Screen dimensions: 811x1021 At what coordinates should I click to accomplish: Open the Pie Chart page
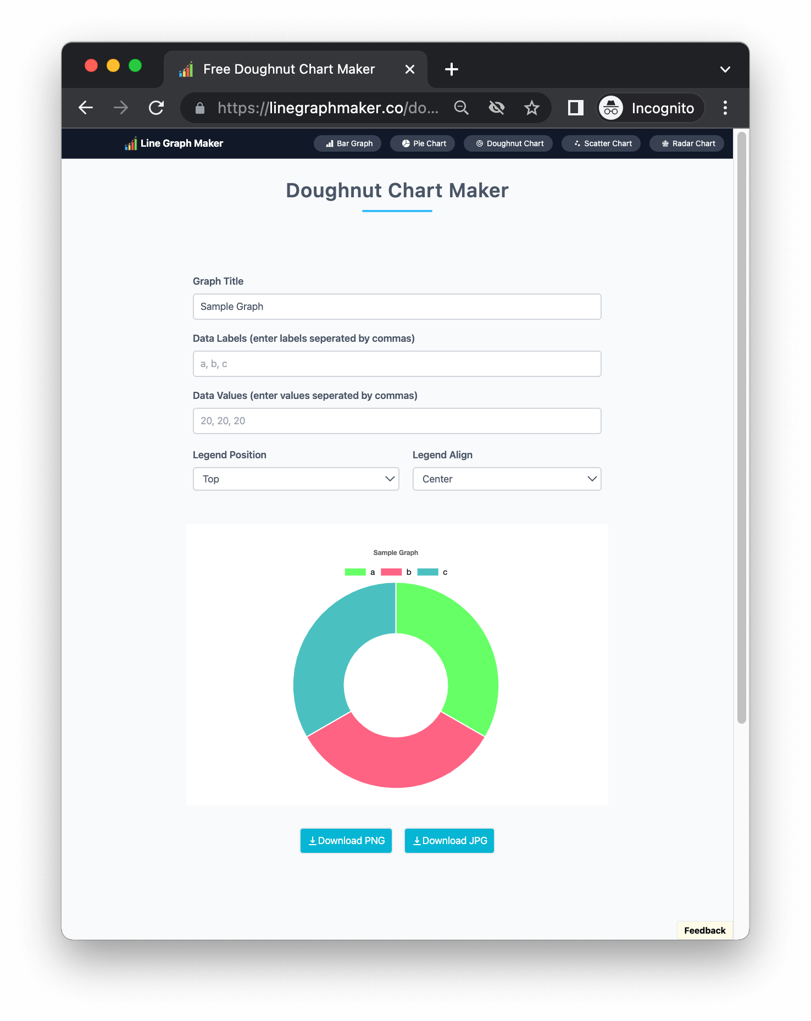click(x=423, y=143)
